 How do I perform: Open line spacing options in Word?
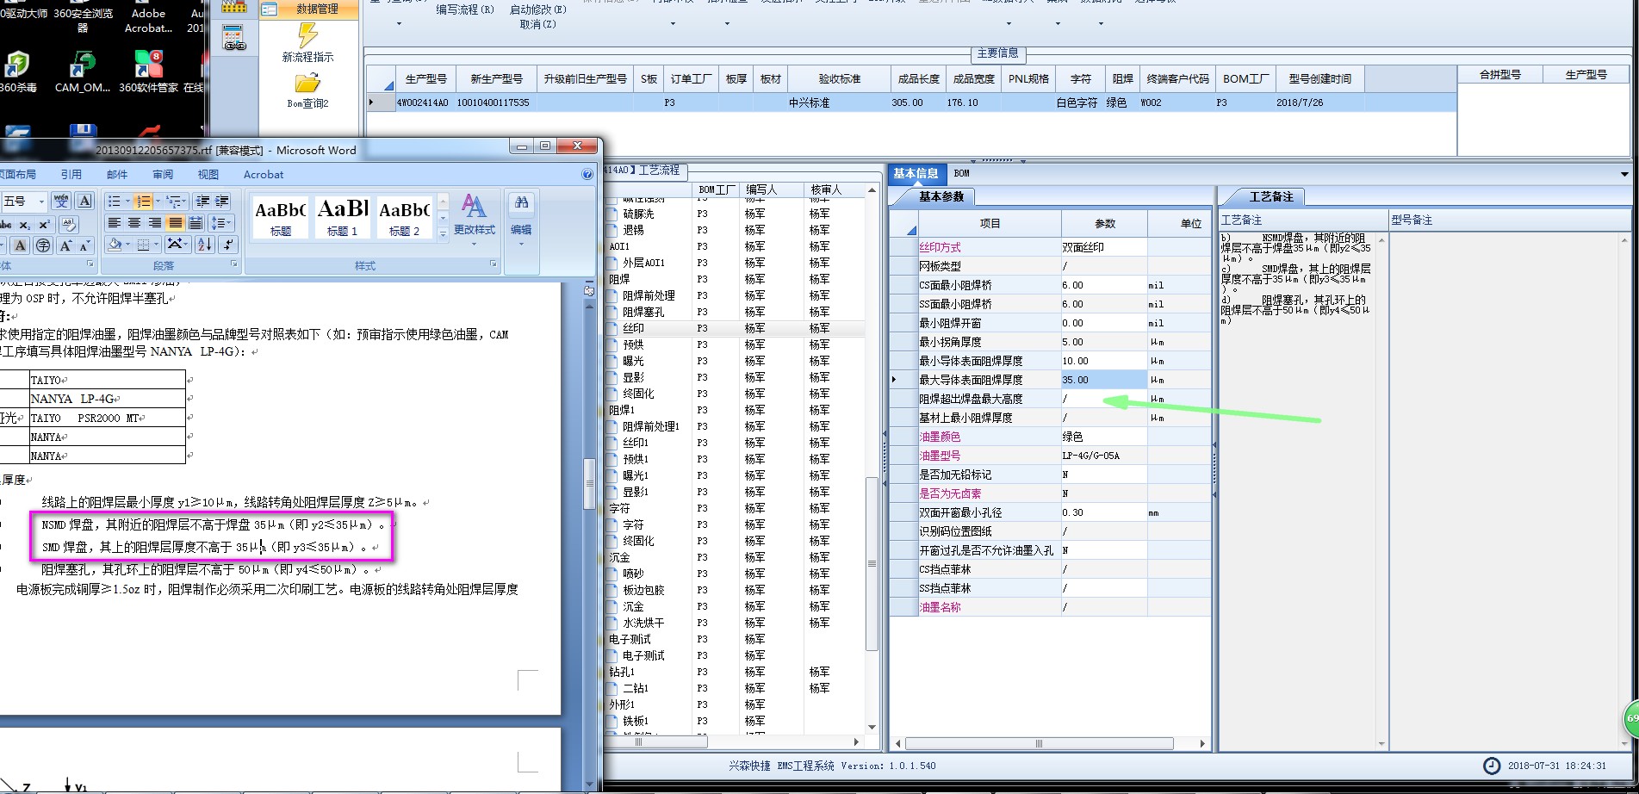220,222
